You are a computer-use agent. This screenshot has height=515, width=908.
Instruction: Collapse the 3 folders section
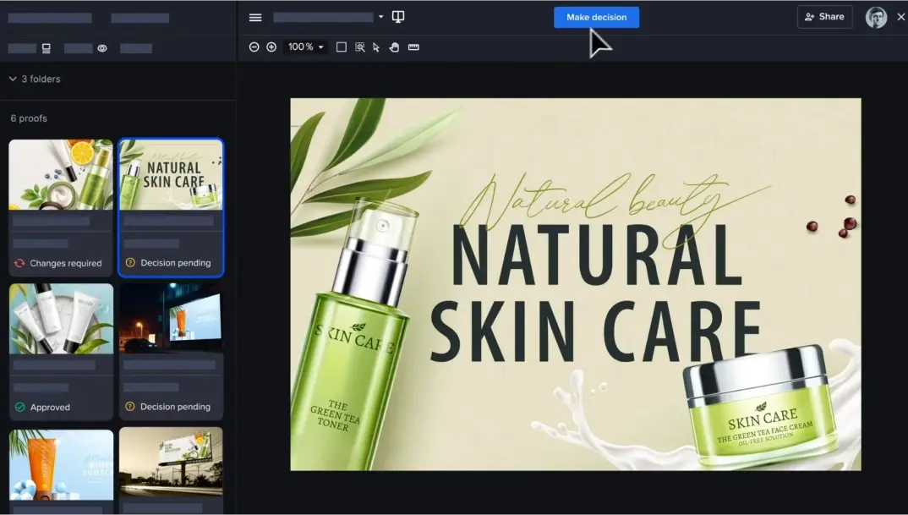13,79
